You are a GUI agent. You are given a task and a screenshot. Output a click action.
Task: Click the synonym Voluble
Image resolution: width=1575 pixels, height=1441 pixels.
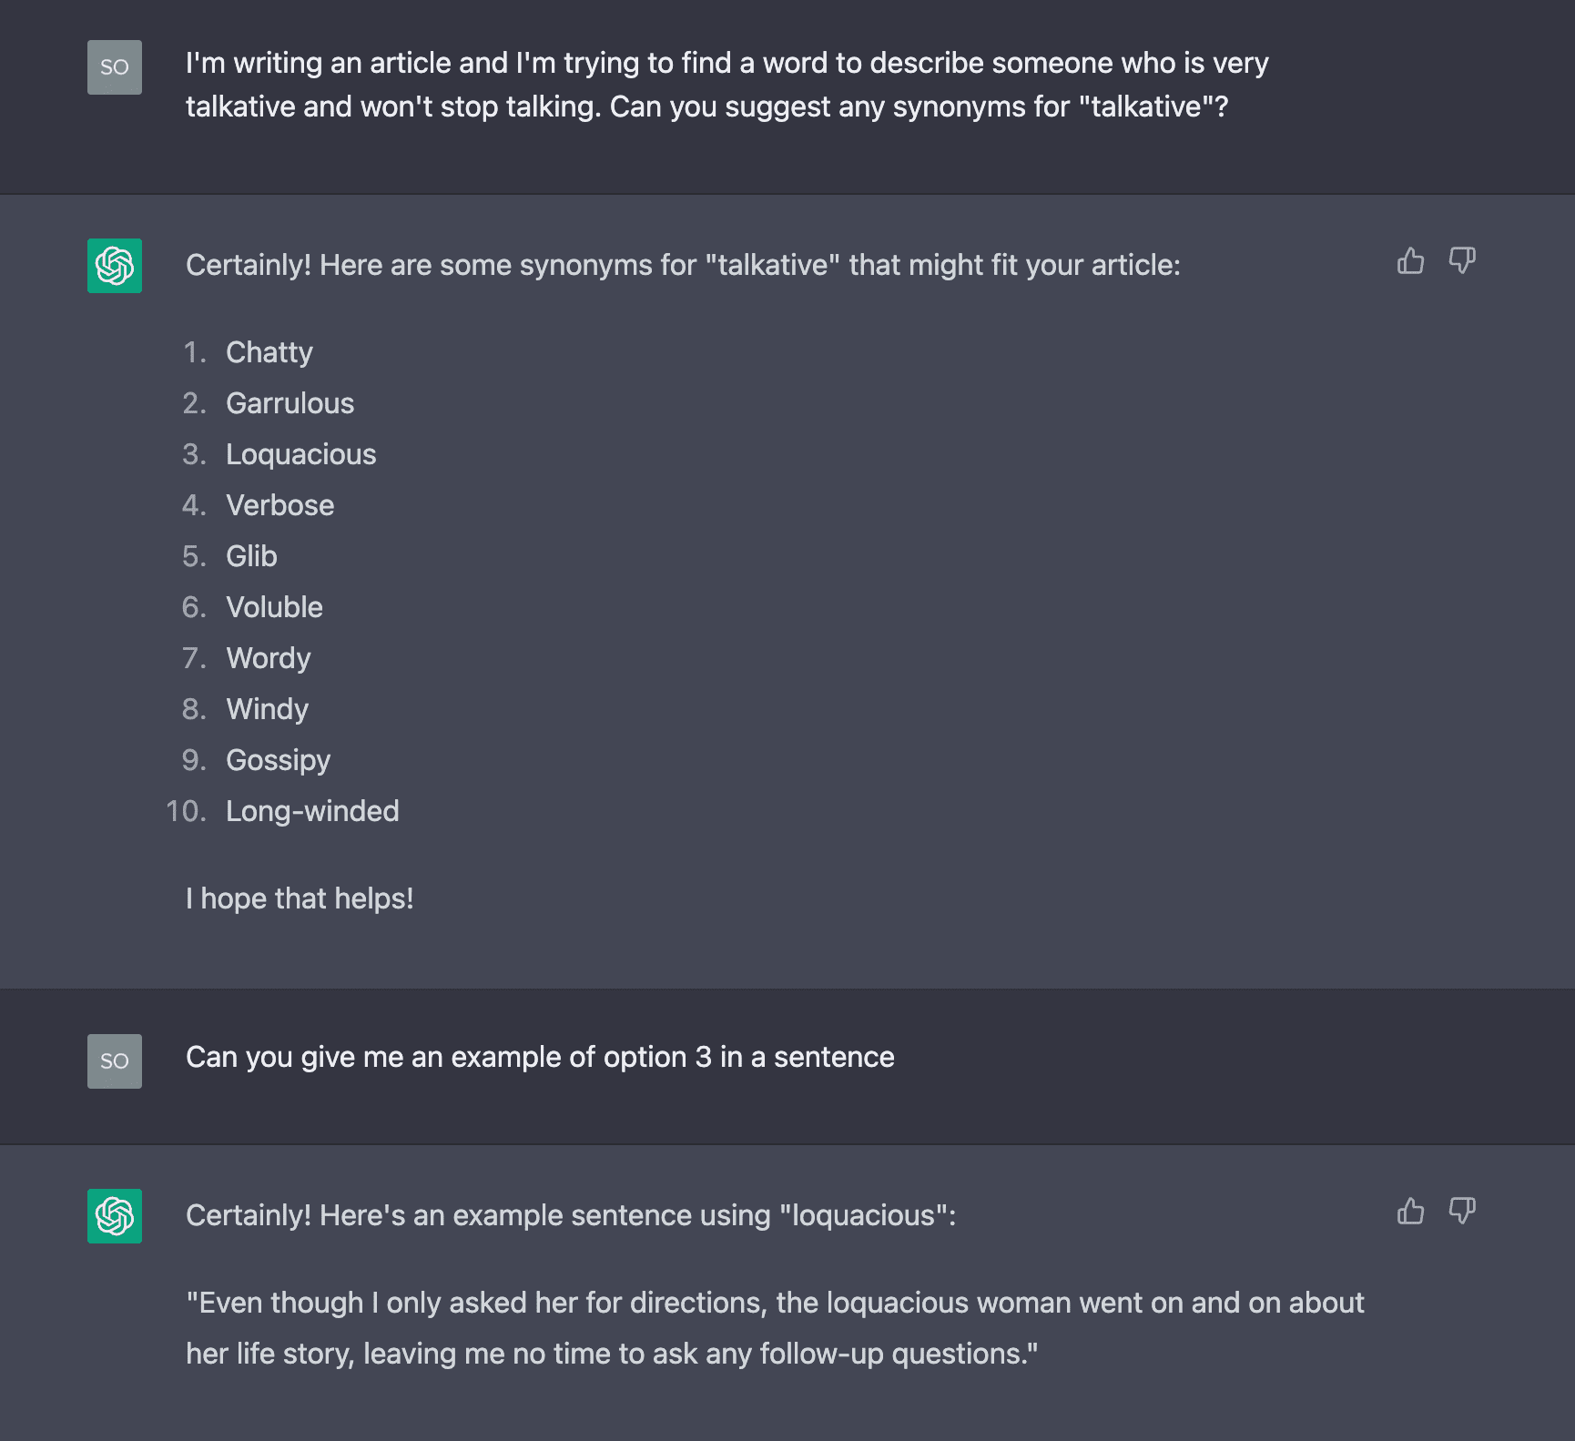point(274,606)
